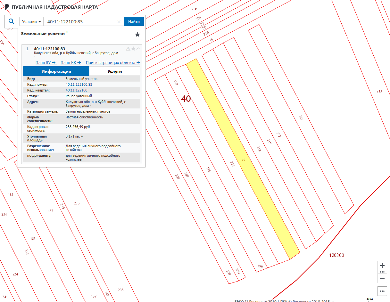Switch to the Услуги tab

[115, 71]
